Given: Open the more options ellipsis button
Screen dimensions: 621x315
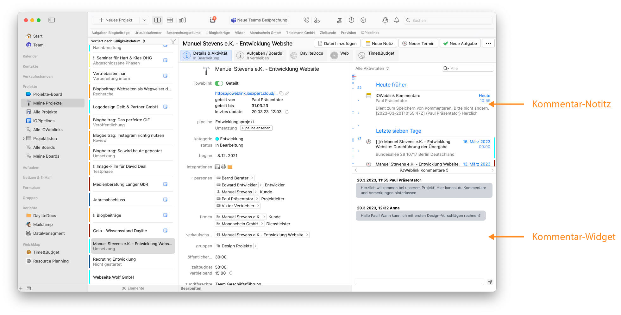Looking at the screenshot, I should coord(488,44).
